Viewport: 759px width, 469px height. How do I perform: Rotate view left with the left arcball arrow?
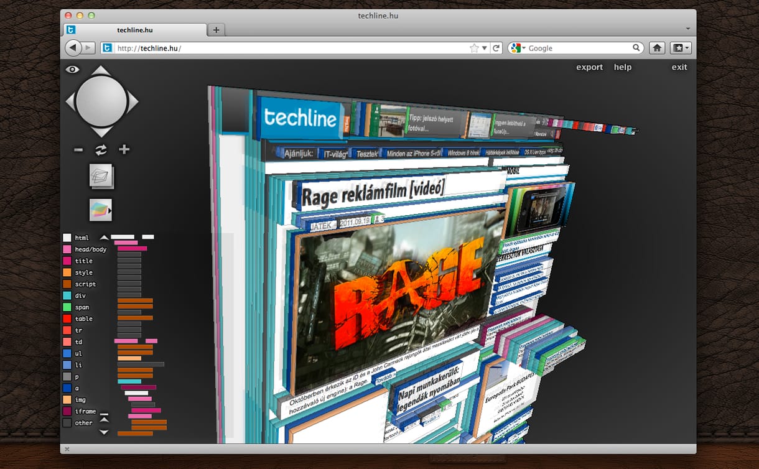[x=70, y=101]
